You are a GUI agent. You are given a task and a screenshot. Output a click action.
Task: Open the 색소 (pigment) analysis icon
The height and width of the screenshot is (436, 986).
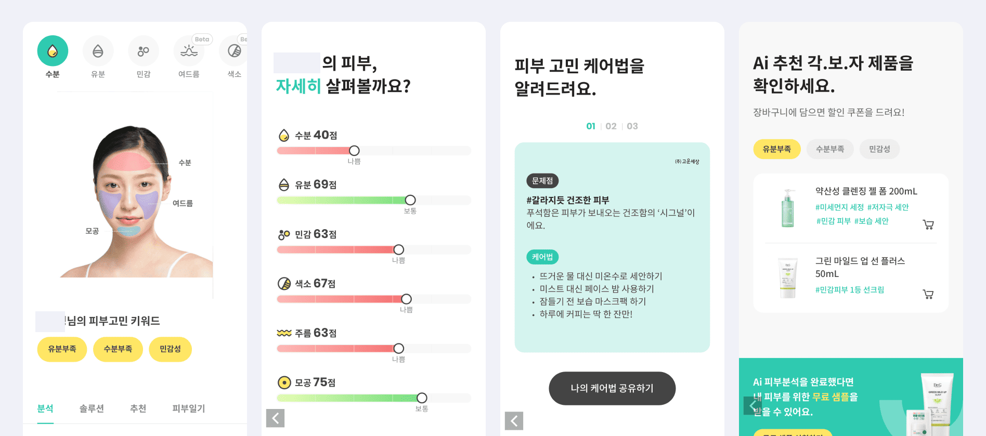[233, 50]
